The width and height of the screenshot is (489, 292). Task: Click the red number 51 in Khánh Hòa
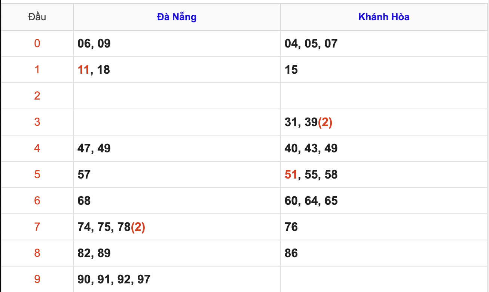point(291,174)
